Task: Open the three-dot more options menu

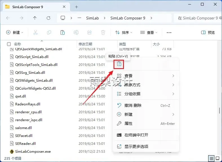Action: click(169, 33)
